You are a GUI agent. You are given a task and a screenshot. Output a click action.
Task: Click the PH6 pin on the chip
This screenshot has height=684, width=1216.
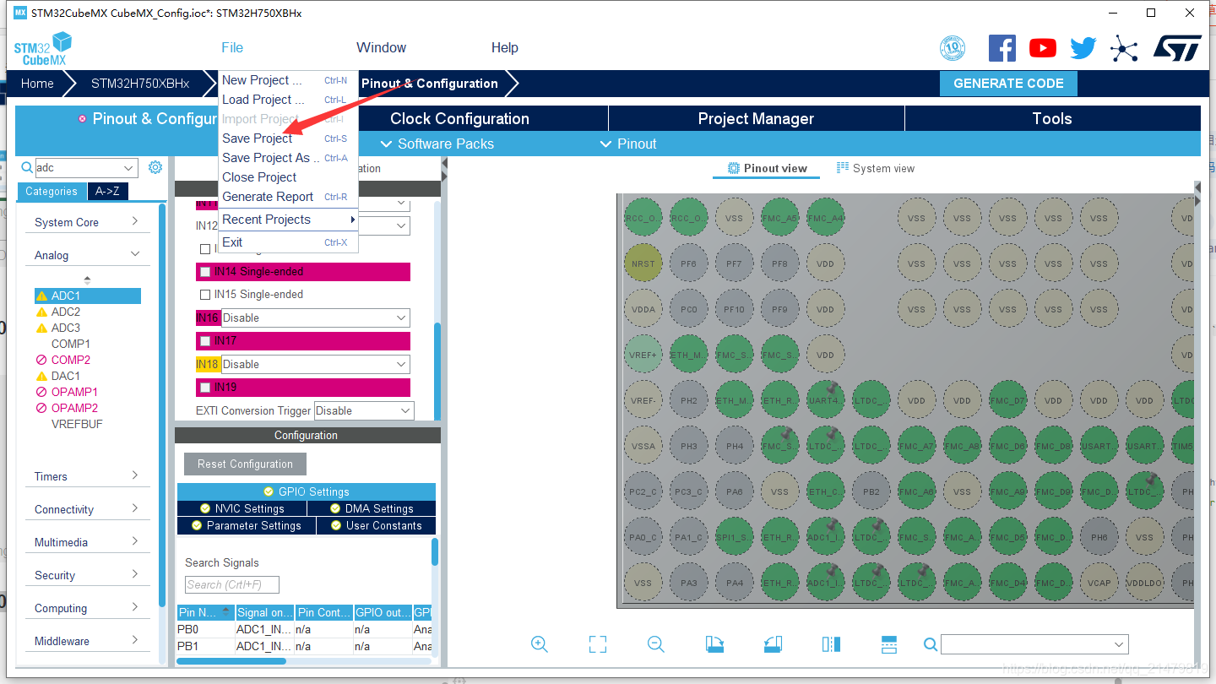pos(1099,537)
